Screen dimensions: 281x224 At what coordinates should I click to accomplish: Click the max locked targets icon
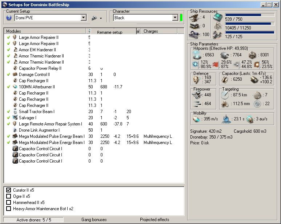coord(257,95)
